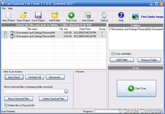
Task: Click the file icon in the second result row
Action: 12,36
